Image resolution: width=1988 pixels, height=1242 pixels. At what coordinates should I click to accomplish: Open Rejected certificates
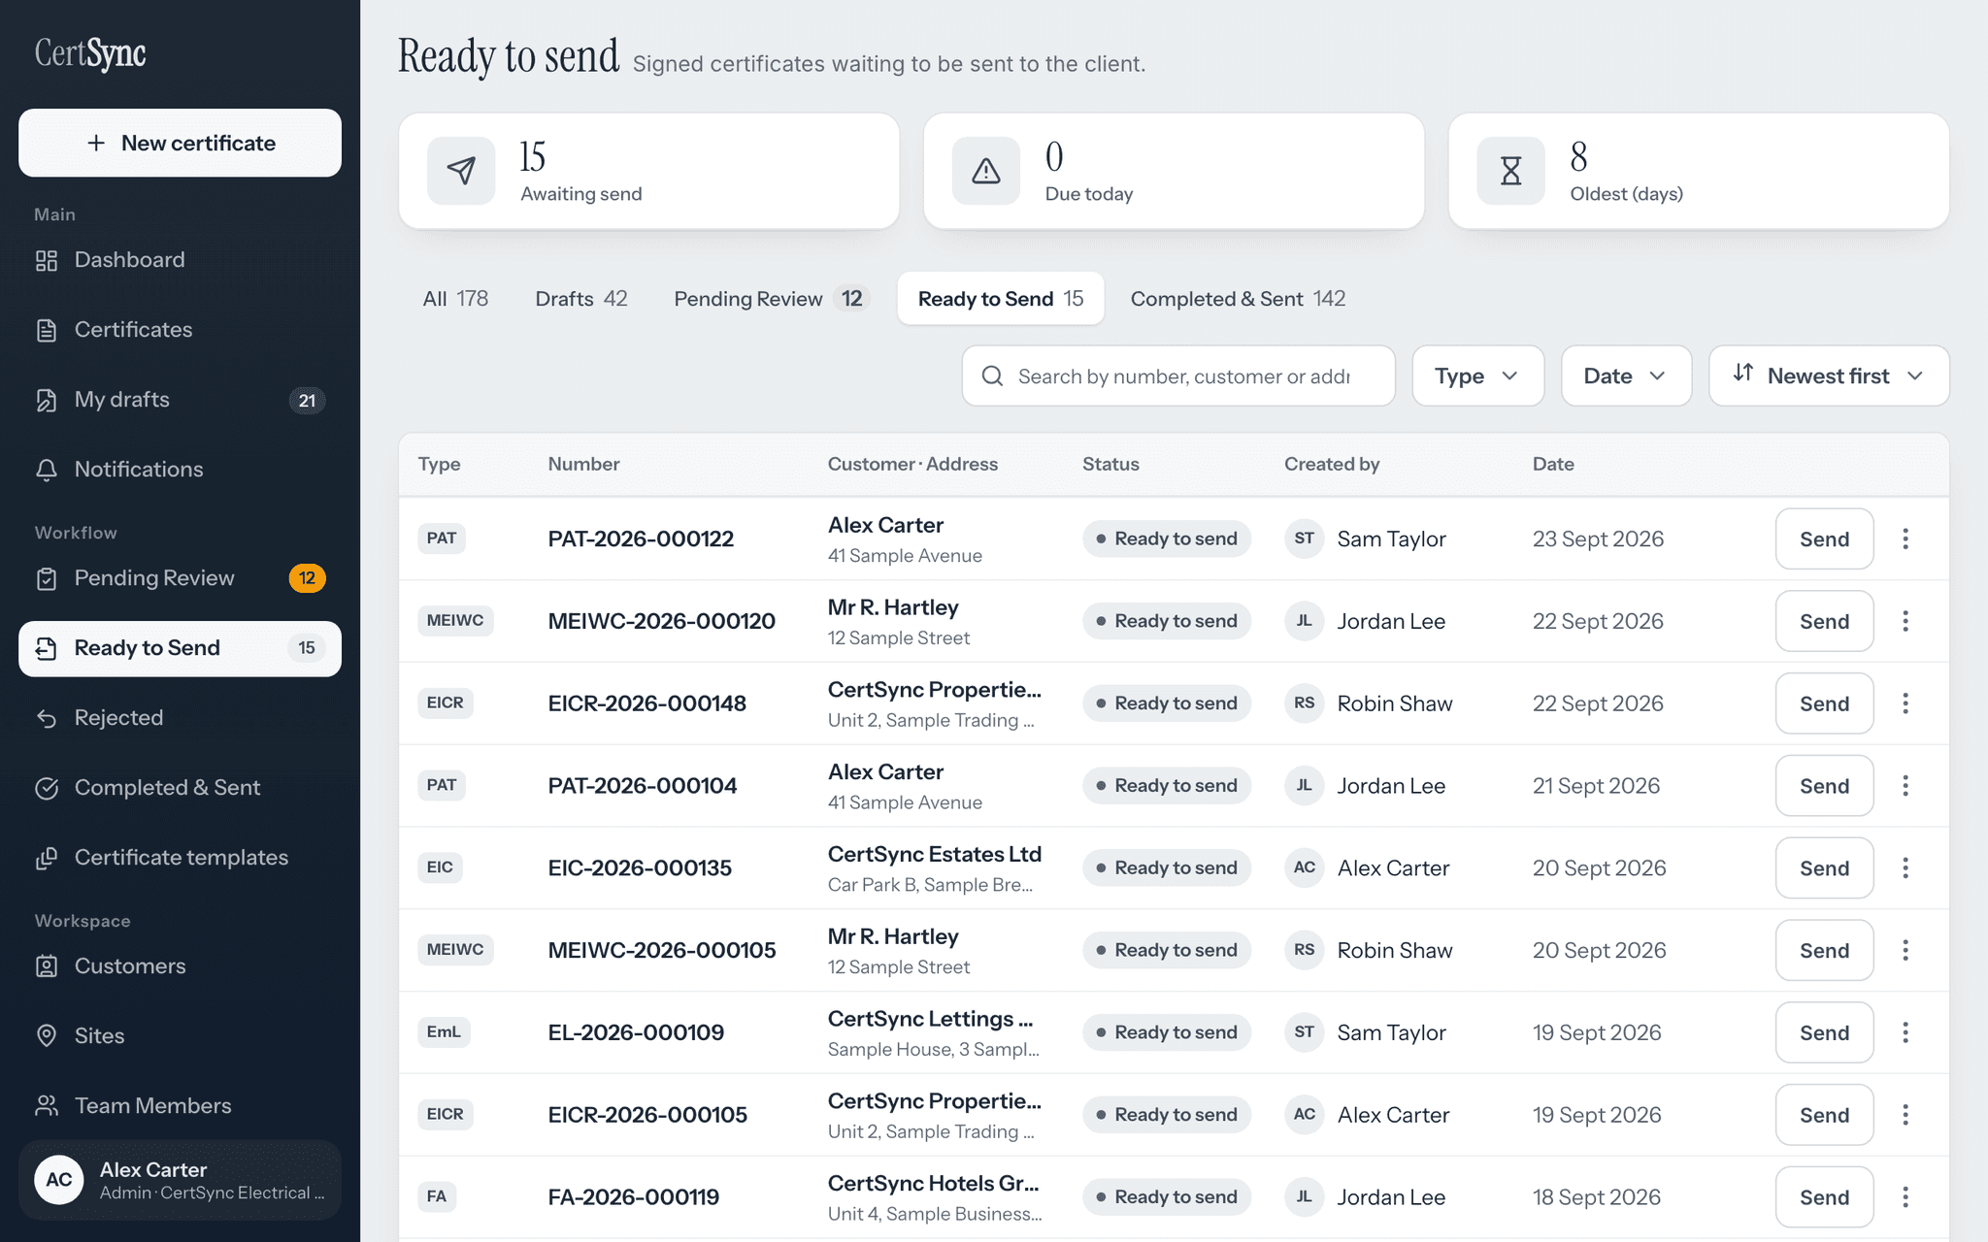click(180, 718)
